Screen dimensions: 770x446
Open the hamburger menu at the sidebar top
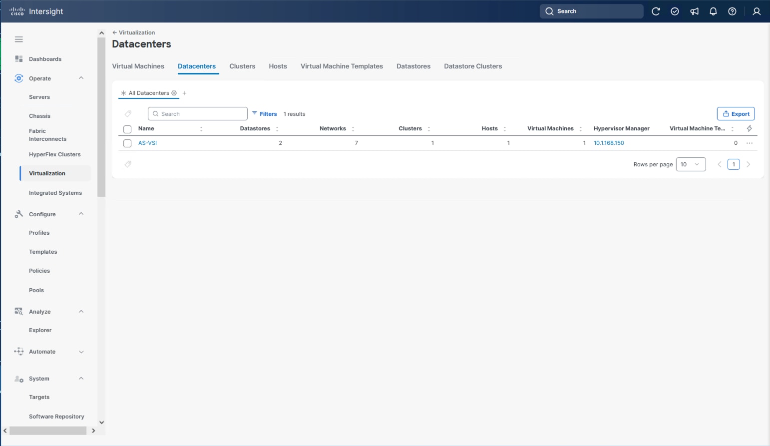pos(18,39)
